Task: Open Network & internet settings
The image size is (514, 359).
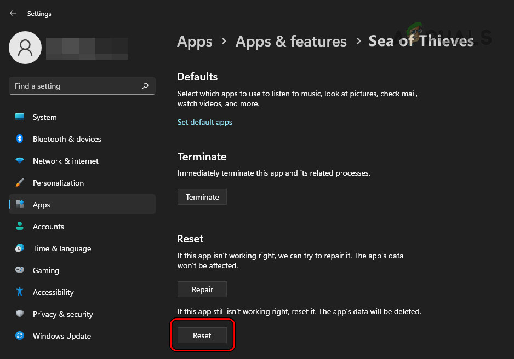Action: [65, 160]
